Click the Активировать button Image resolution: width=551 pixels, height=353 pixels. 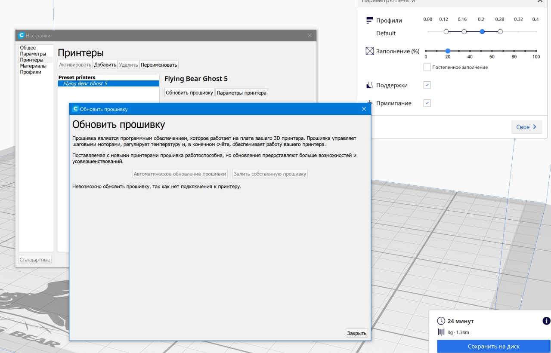[x=75, y=64]
